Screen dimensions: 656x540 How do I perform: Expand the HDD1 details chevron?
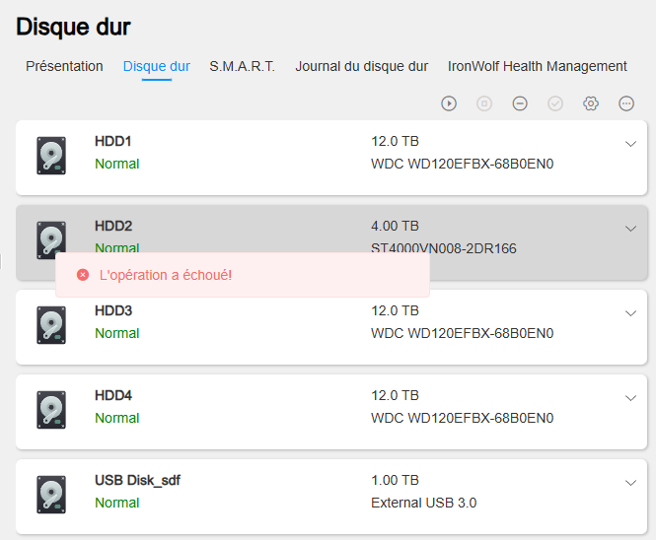click(630, 144)
